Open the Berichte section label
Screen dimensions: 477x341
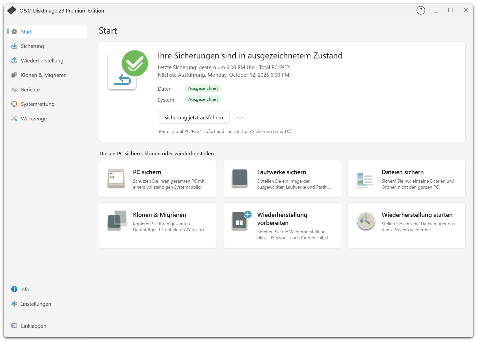pos(30,90)
